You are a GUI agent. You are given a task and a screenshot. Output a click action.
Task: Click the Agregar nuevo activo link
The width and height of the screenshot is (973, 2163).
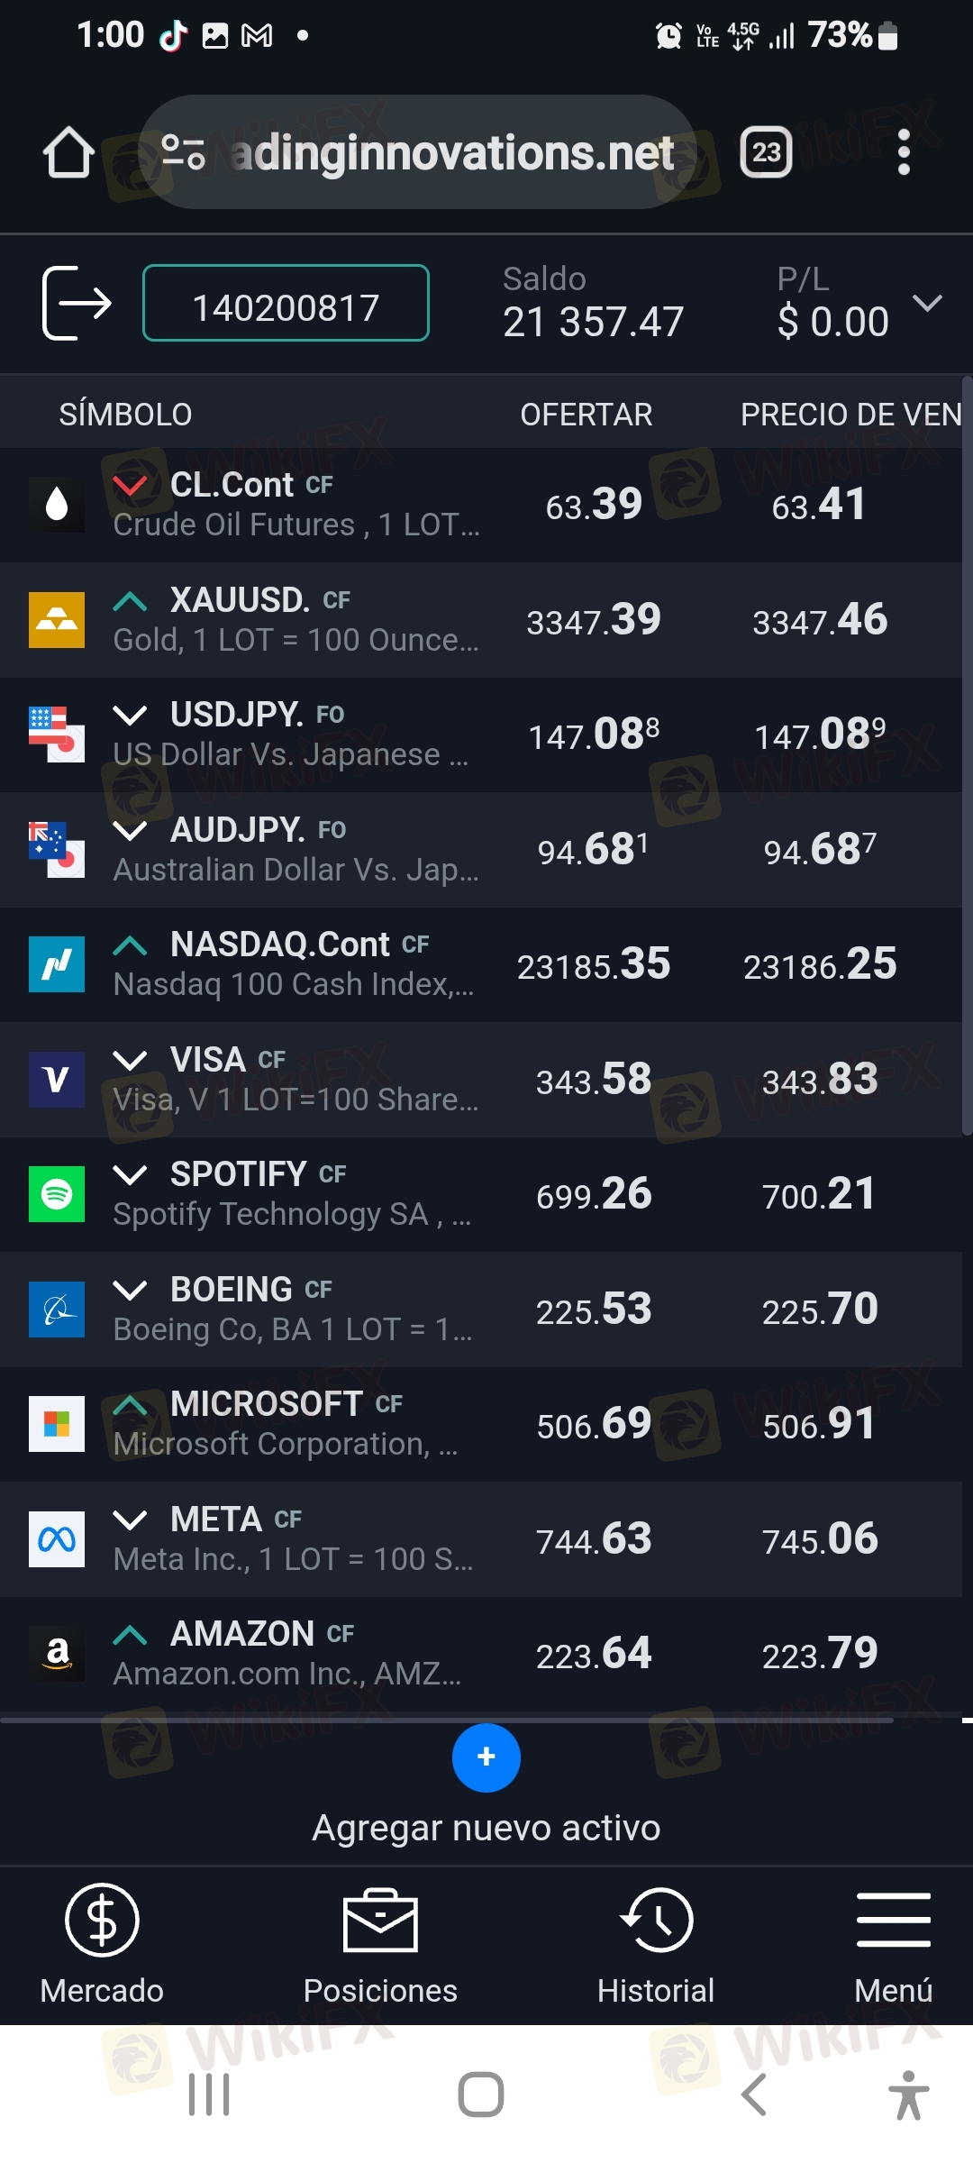click(486, 1828)
